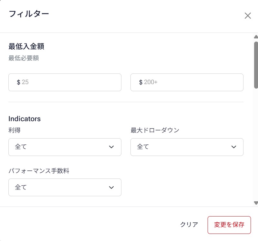The height and width of the screenshot is (241, 258).
Task: Click the chevron arrow in the 利得 selector
Action: [111, 147]
